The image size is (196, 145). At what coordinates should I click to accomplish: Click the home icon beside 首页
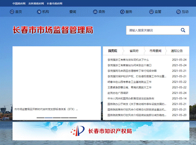(x=12, y=12)
